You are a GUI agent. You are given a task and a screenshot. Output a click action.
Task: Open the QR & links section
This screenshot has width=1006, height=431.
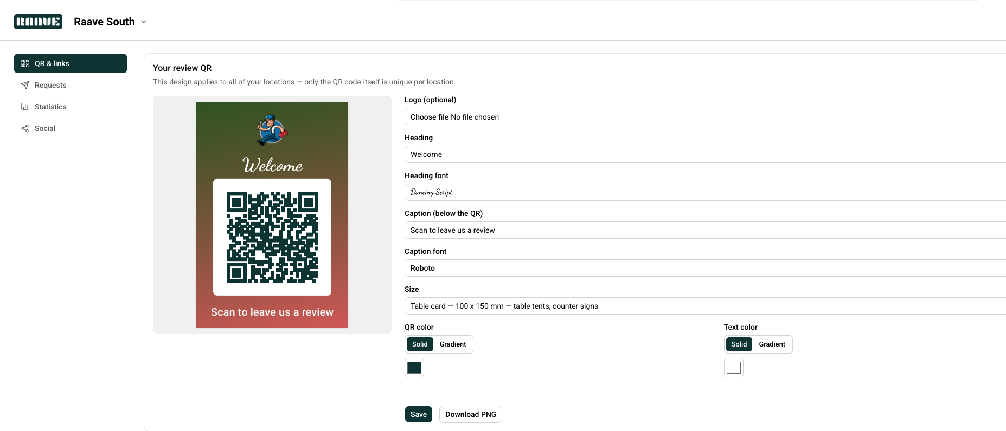pos(71,63)
